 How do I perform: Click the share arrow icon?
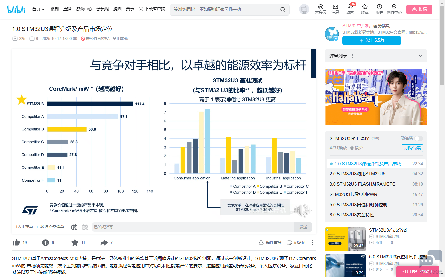tap(104, 242)
